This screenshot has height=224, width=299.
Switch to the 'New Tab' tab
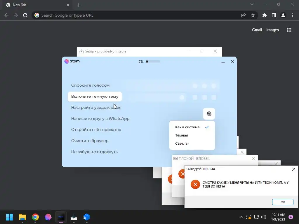(x=37, y=5)
